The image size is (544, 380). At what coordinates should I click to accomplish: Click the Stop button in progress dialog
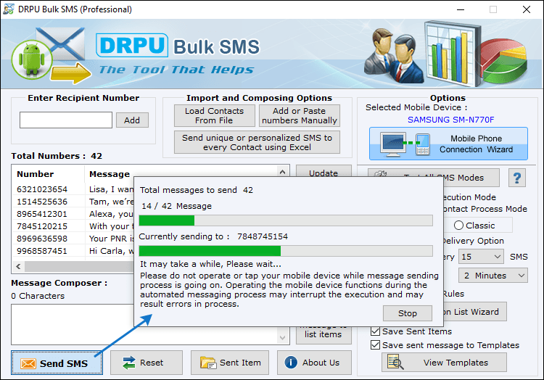(x=408, y=313)
